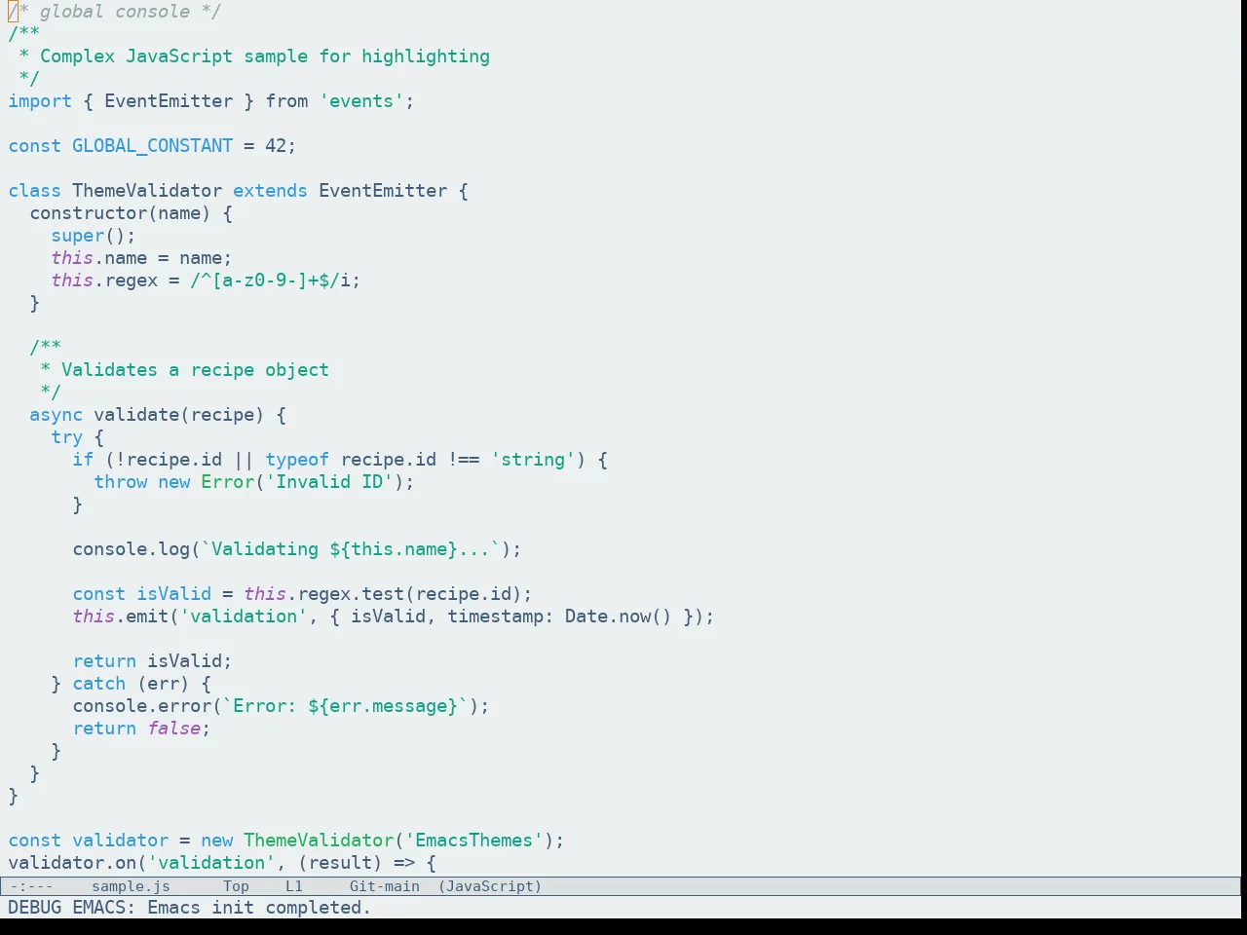This screenshot has height=935, width=1247.
Task: Click the 'sample.js' buffer name in mode line
Action: [131, 886]
